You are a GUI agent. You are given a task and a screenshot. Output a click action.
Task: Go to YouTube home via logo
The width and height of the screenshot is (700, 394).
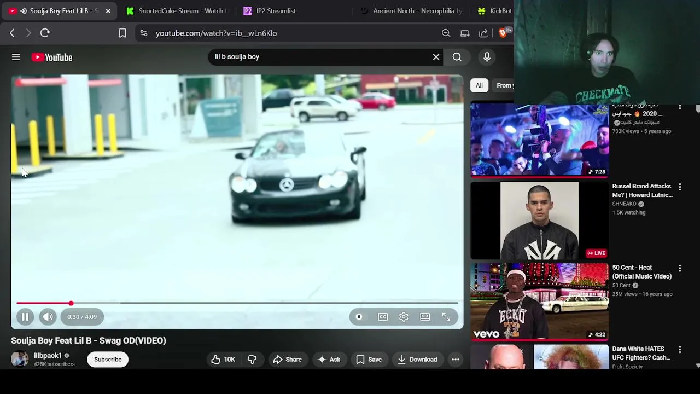52,57
